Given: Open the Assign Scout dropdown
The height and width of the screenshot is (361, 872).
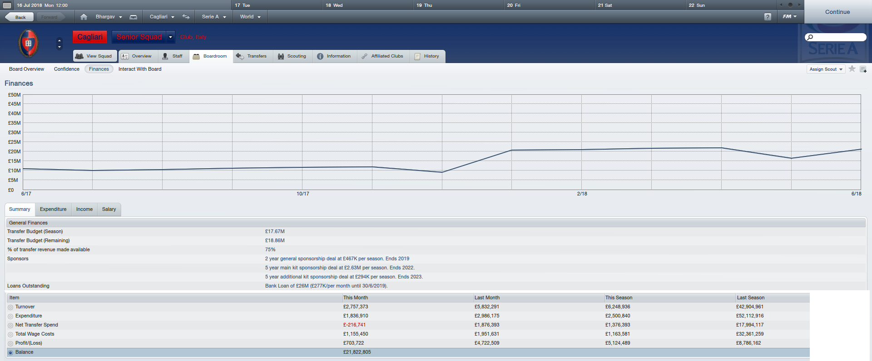Looking at the screenshot, I should tap(826, 69).
